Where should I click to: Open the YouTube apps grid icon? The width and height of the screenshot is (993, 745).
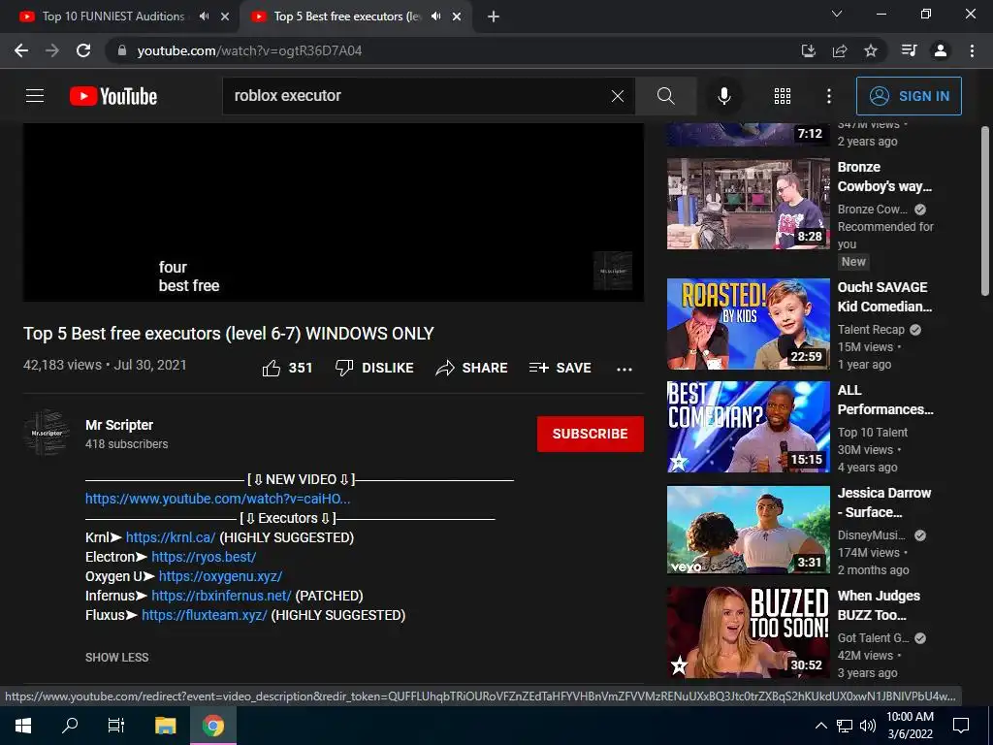tap(783, 96)
